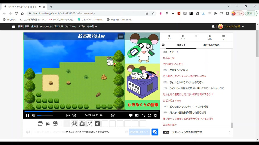Click the comment list scrollbar thumb
This screenshot has height=145, width=259.
coord(232,125)
